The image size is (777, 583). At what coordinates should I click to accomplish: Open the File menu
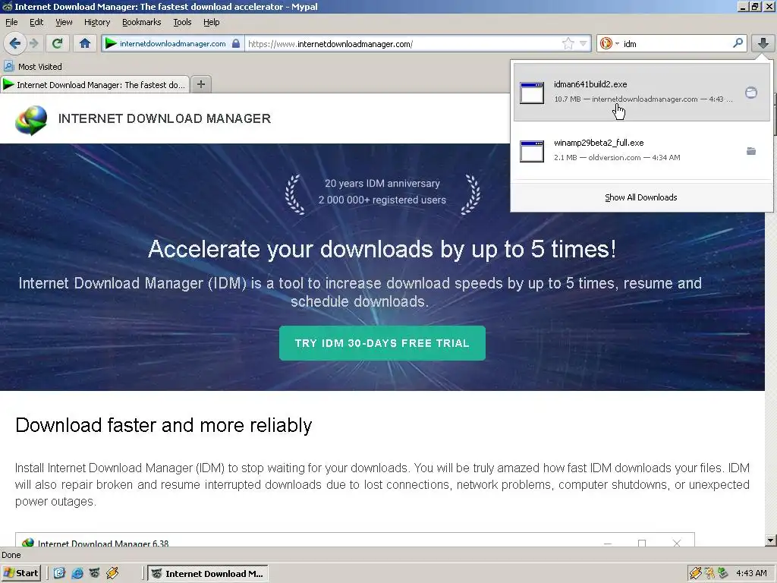click(11, 22)
